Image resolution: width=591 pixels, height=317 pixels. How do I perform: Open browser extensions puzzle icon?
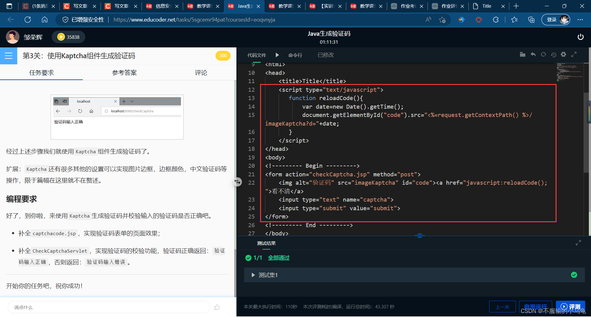click(496, 20)
